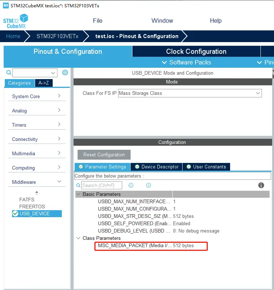274x290 pixels.
Task: Switch to the Categories view tab
Action: pyautogui.click(x=19, y=83)
